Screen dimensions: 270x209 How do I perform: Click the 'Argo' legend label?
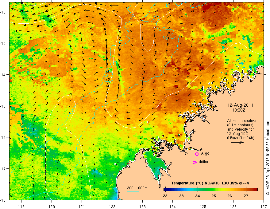click(x=205, y=153)
